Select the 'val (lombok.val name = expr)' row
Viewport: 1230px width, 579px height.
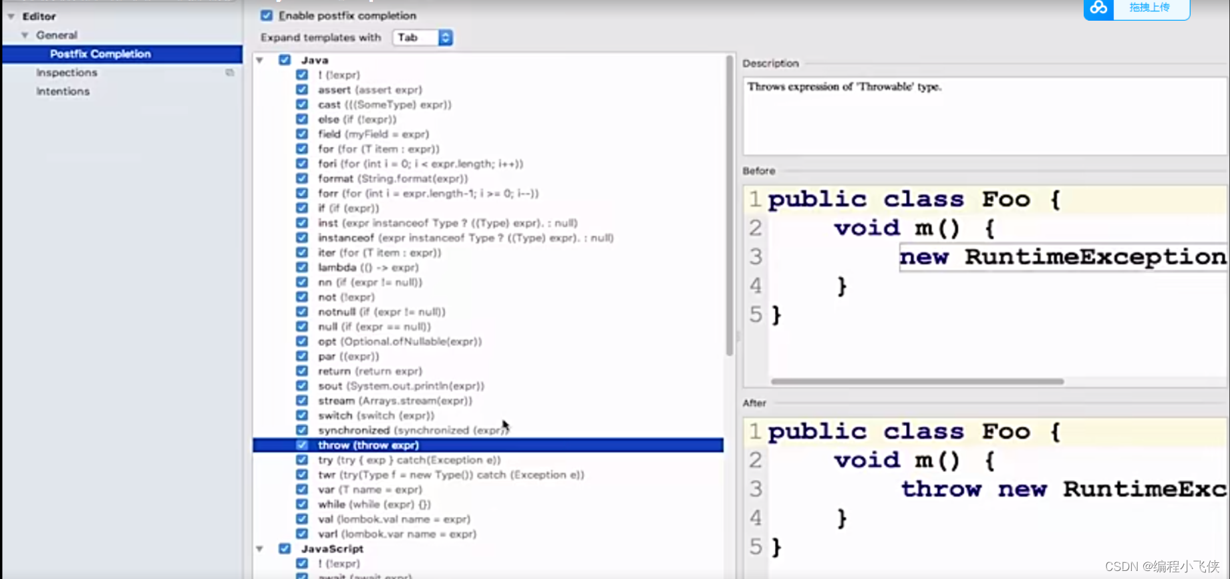point(488,519)
